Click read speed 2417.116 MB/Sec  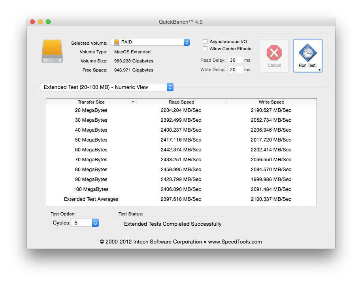(181, 140)
